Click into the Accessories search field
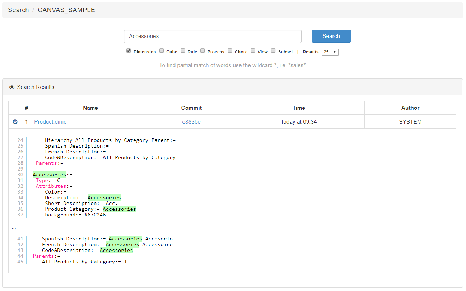This screenshot has height=291, width=466. point(213,36)
